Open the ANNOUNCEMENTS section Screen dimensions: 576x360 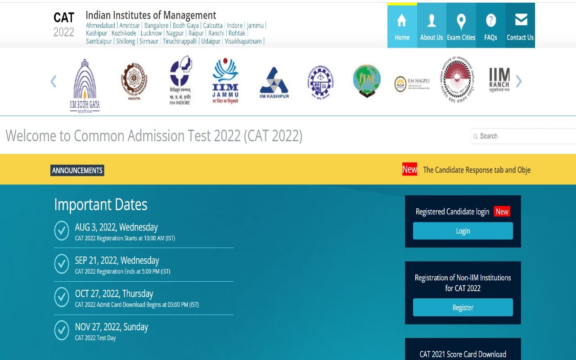click(77, 170)
